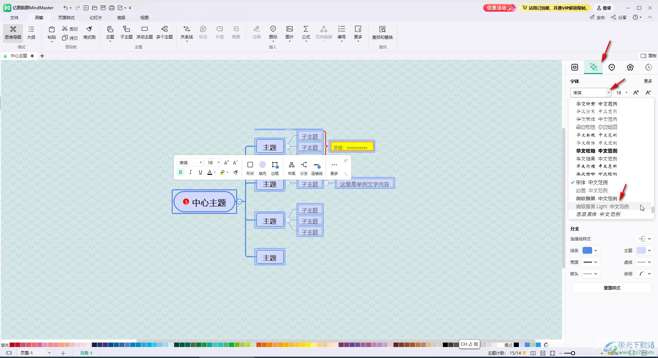Click the Print icon in quick access bar

[112, 8]
